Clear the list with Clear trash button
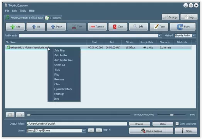This screenshot has width=202, height=139. coord(118,27)
